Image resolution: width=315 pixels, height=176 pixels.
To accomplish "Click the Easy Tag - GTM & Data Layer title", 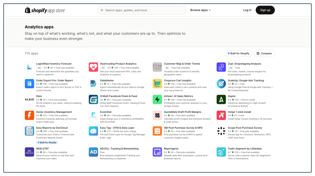I will (117, 128).
